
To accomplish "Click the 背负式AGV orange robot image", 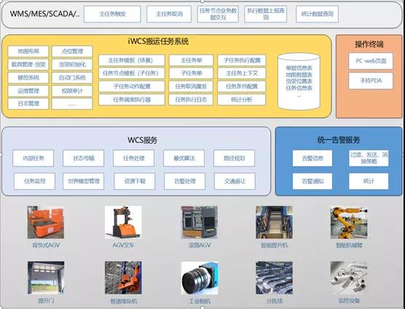I will pyautogui.click(x=45, y=222).
